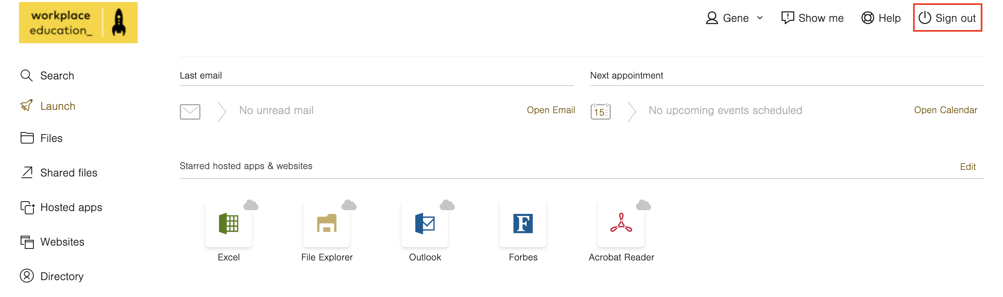Expand the chevron beside No unread mail
The height and width of the screenshot is (297, 1003).
(222, 111)
